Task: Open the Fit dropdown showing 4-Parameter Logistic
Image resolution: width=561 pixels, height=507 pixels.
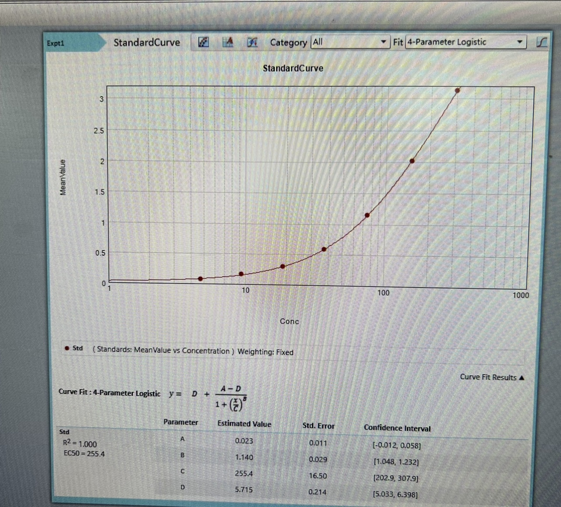Action: tap(465, 42)
